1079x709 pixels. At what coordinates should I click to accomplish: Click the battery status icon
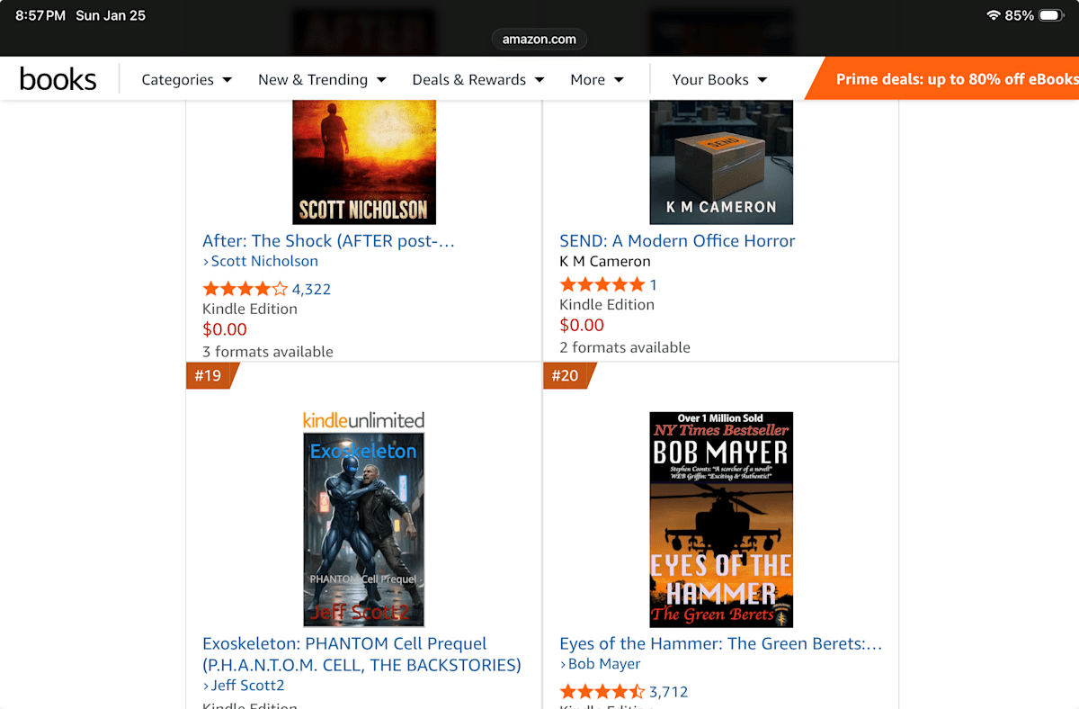click(x=1051, y=15)
